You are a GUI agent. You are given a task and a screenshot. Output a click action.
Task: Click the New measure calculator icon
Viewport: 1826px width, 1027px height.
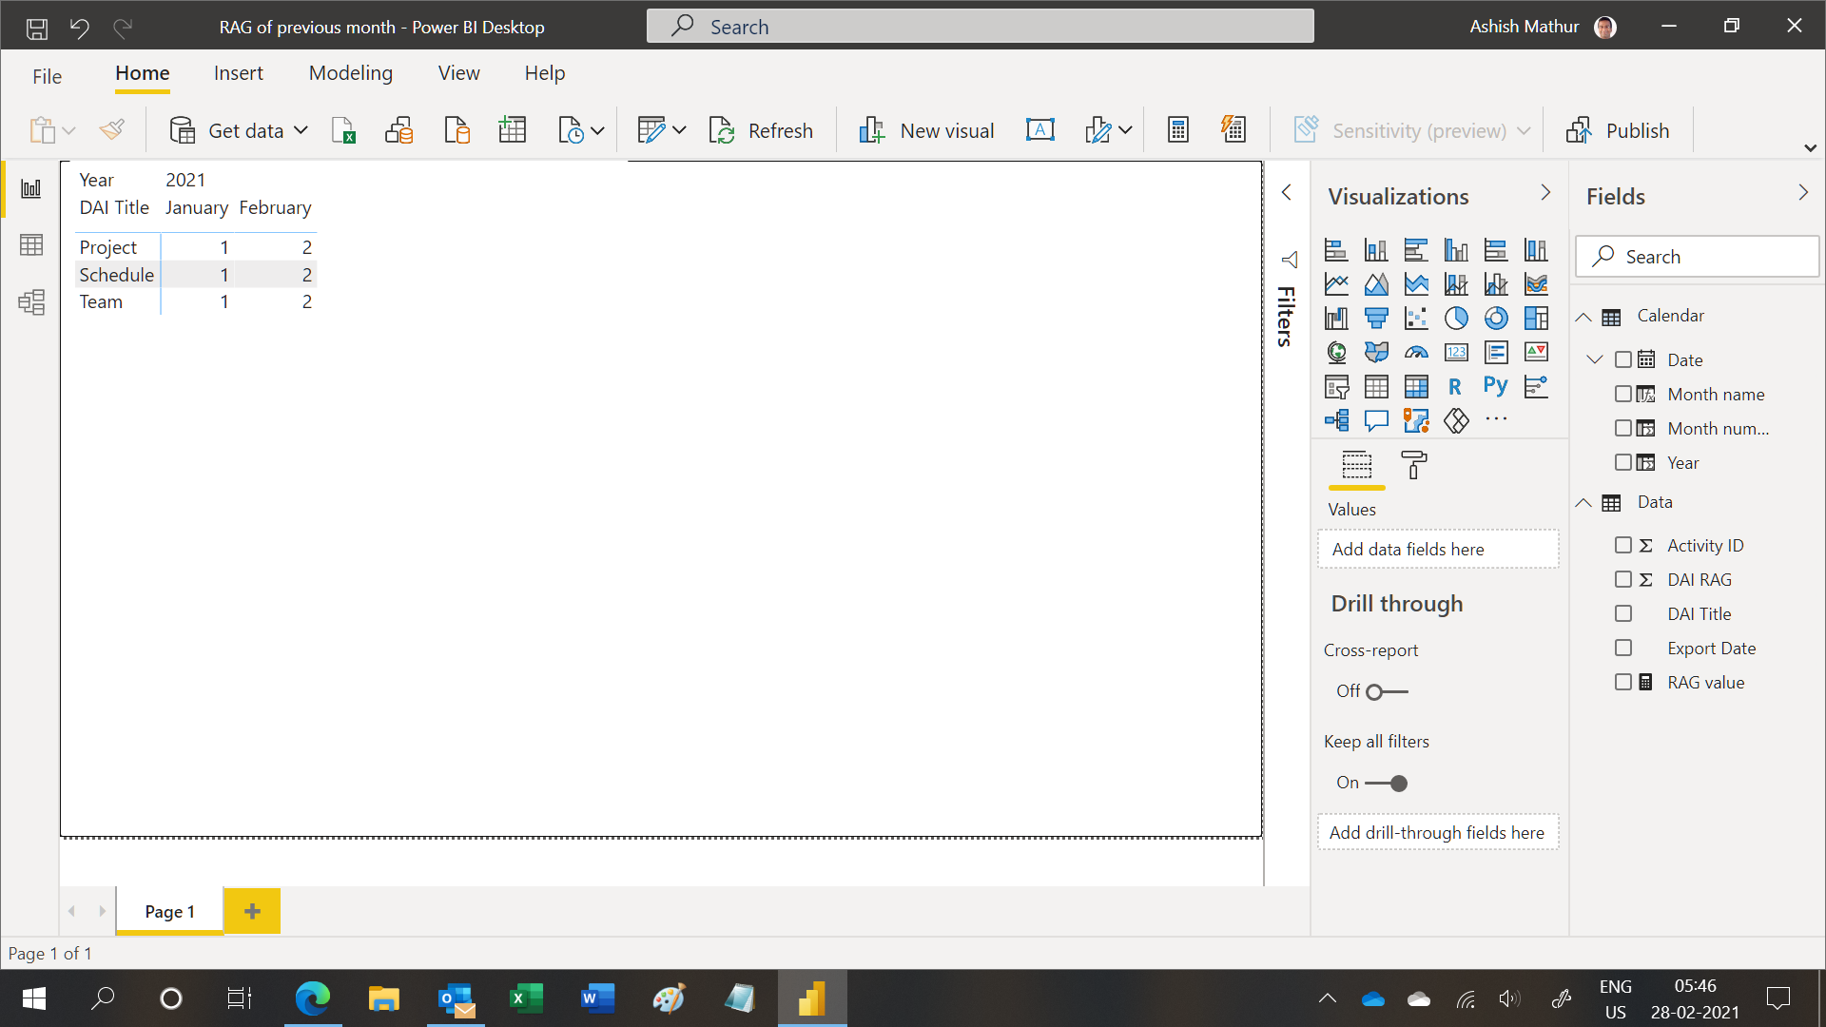pyautogui.click(x=1178, y=130)
